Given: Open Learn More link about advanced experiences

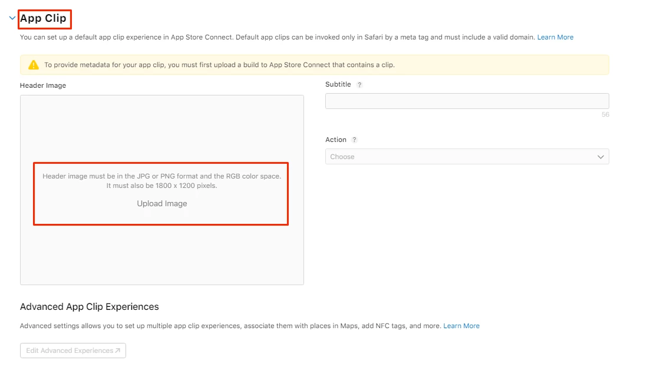Looking at the screenshot, I should [x=461, y=326].
